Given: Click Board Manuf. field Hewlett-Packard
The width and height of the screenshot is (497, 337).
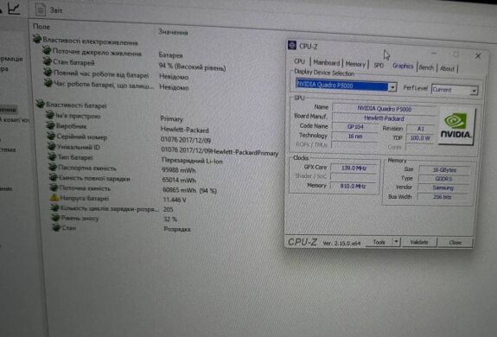Looking at the screenshot, I should (384, 118).
